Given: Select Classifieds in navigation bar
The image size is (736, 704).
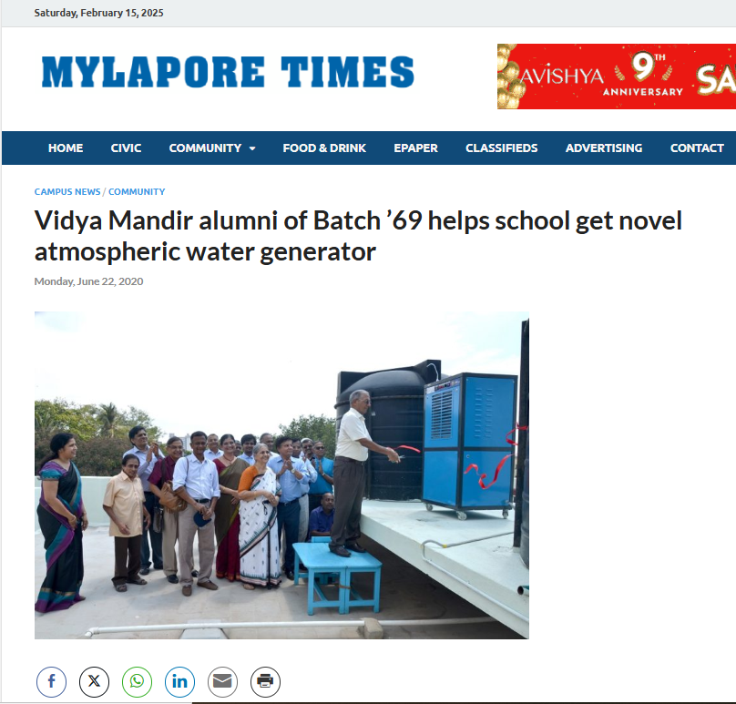Looking at the screenshot, I should coord(501,148).
